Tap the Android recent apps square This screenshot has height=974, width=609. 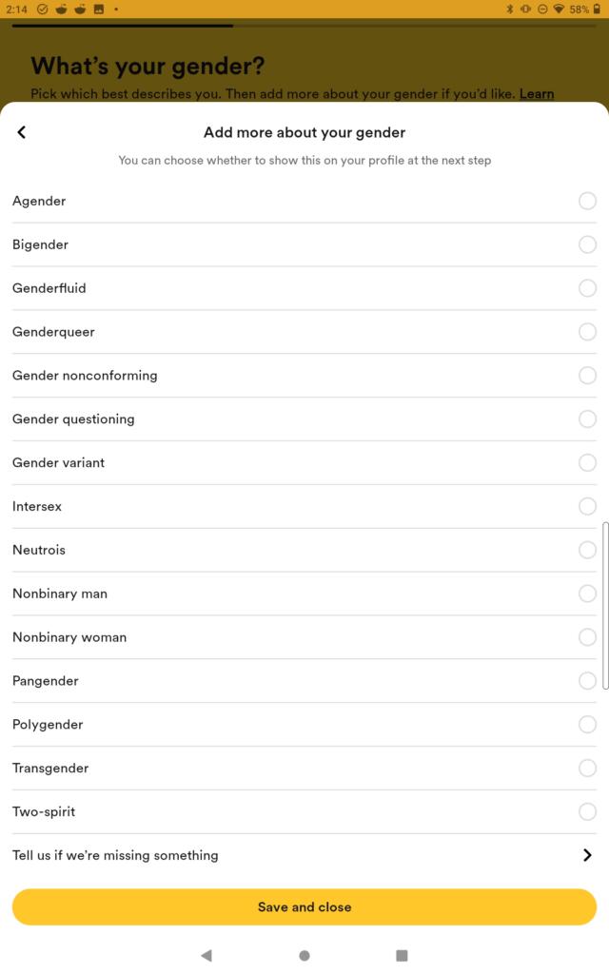click(x=403, y=955)
